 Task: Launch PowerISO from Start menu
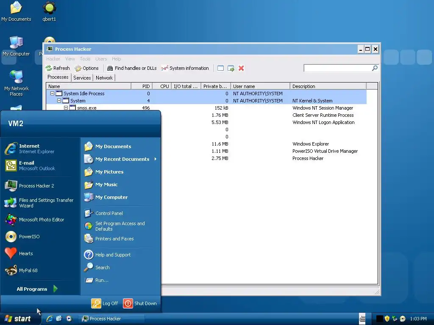(x=40, y=237)
